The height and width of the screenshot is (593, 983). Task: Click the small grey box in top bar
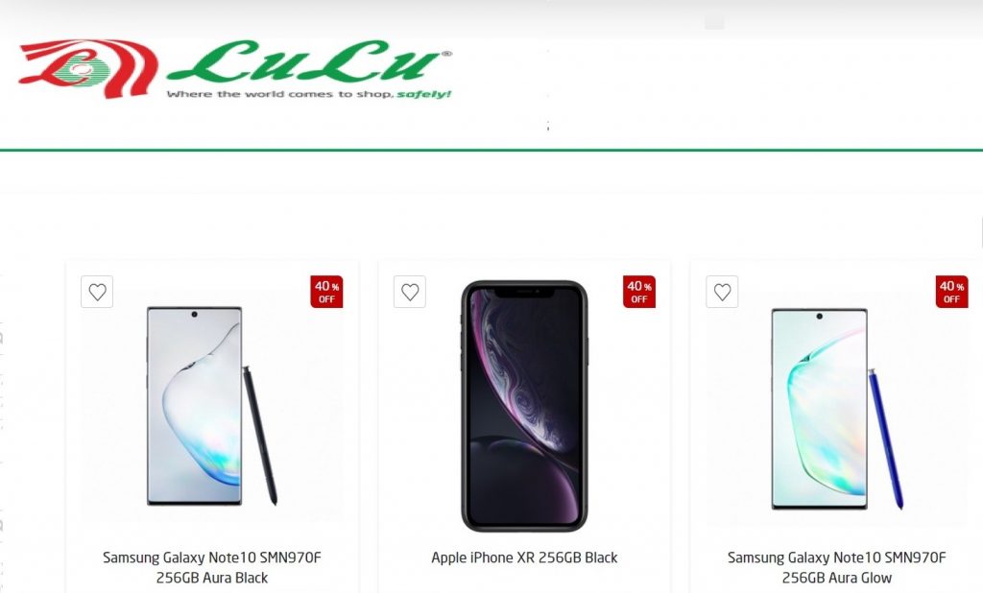pyautogui.click(x=714, y=23)
